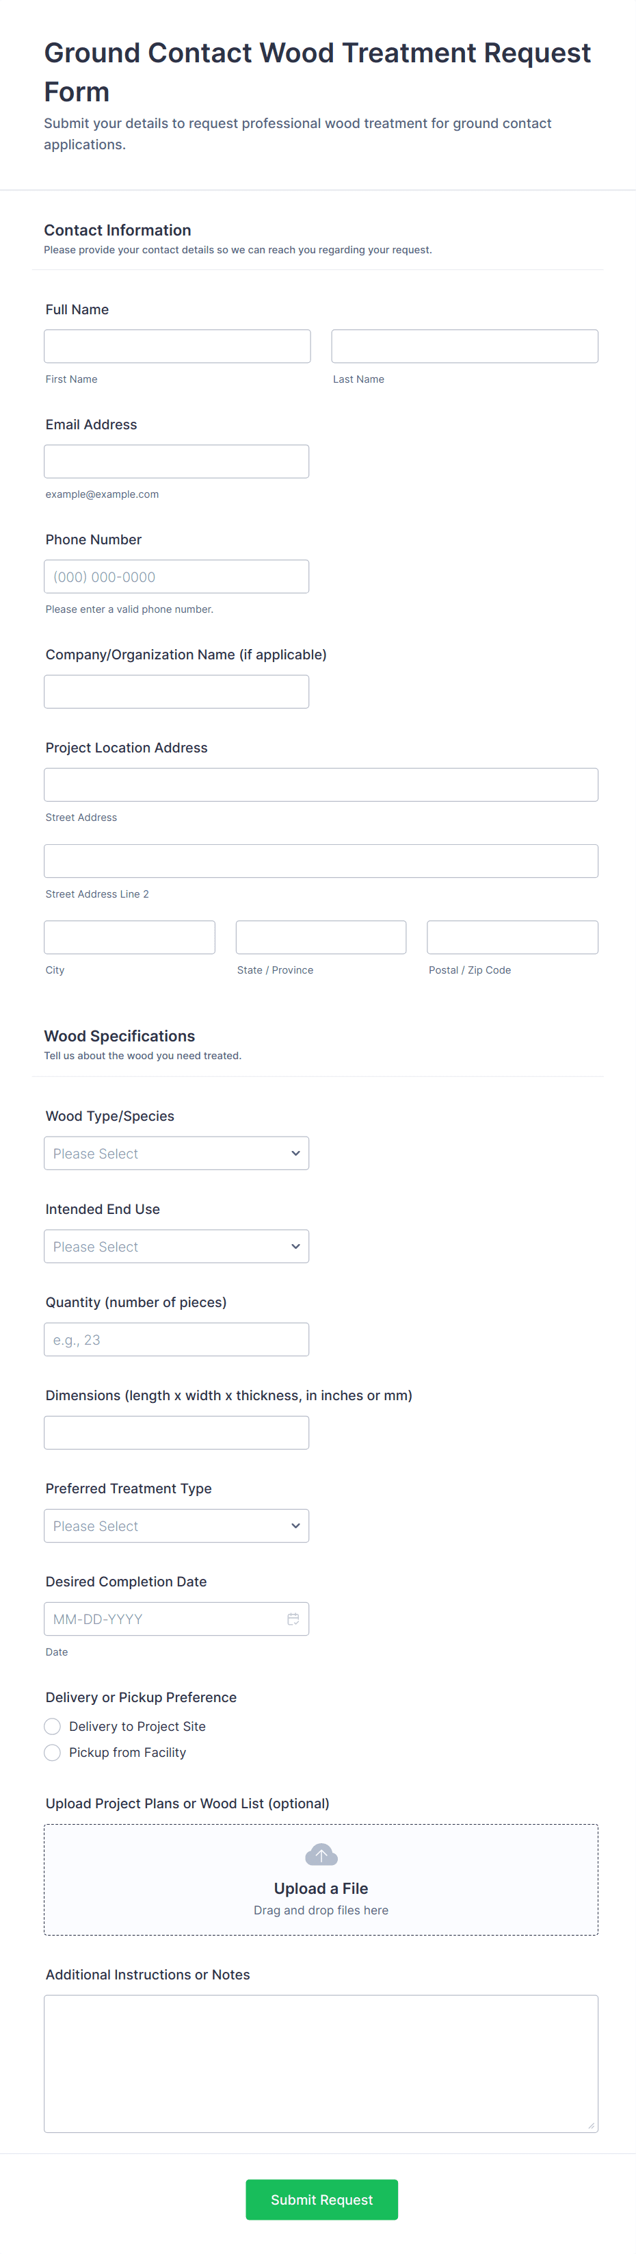Screen dimensions: 636x2254
Task: Select Delivery to Project Site option
Action: (53, 1726)
